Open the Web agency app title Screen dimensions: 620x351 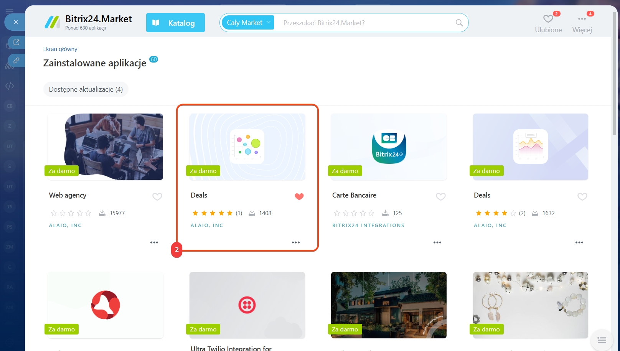coord(68,195)
